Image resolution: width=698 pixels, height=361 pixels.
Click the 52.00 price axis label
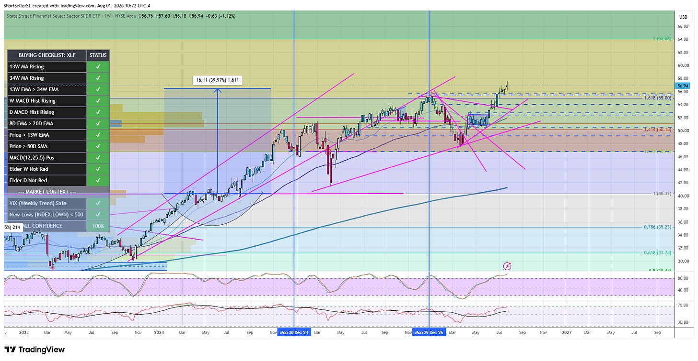pos(683,118)
